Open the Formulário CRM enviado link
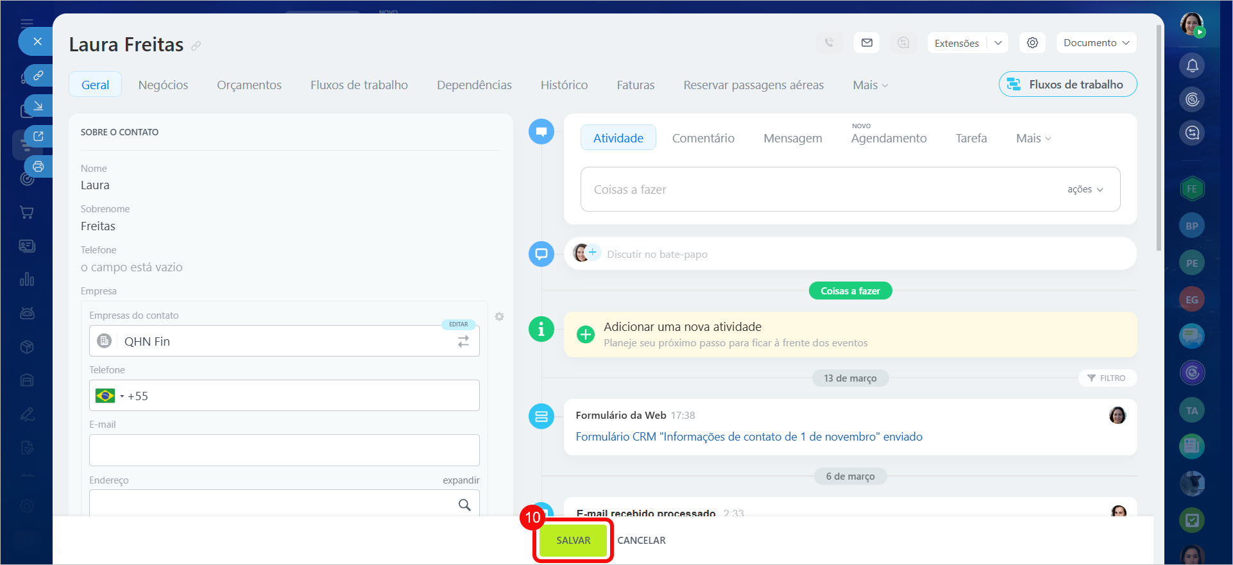Viewport: 1233px width, 565px height. pos(749,437)
